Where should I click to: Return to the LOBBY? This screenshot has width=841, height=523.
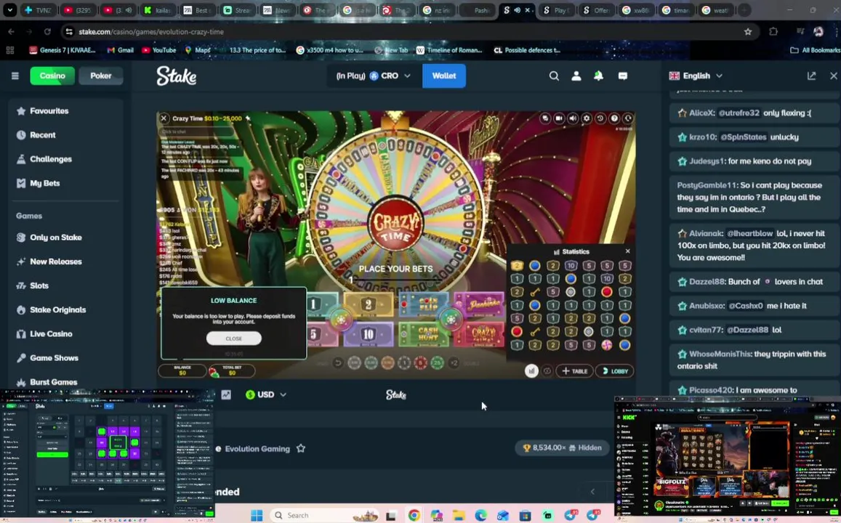[x=615, y=370]
